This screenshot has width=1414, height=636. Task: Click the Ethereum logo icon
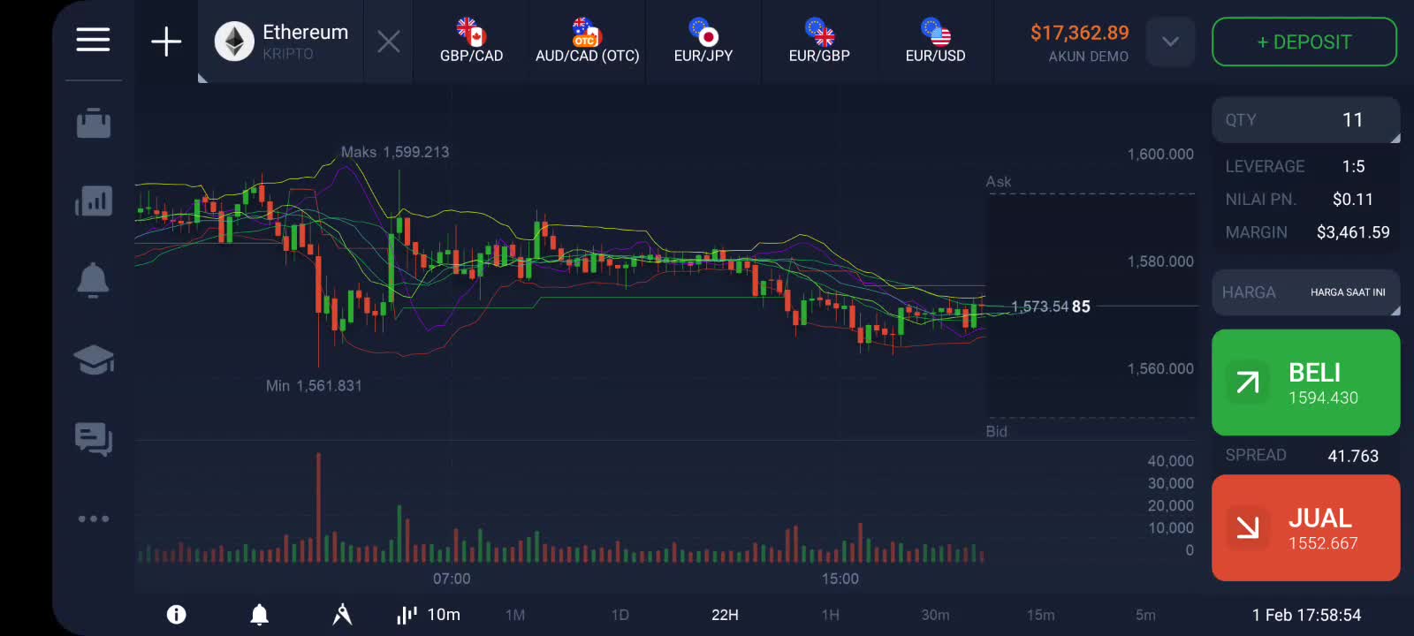234,42
